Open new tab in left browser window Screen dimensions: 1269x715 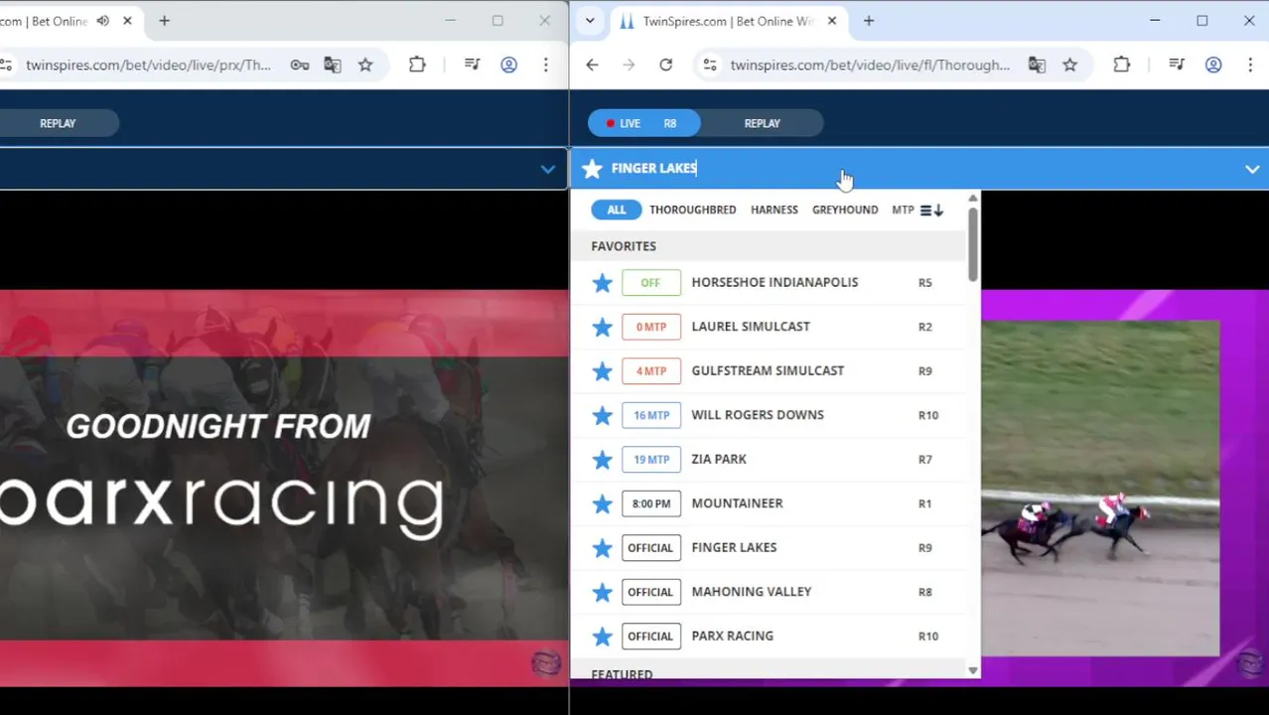point(164,21)
